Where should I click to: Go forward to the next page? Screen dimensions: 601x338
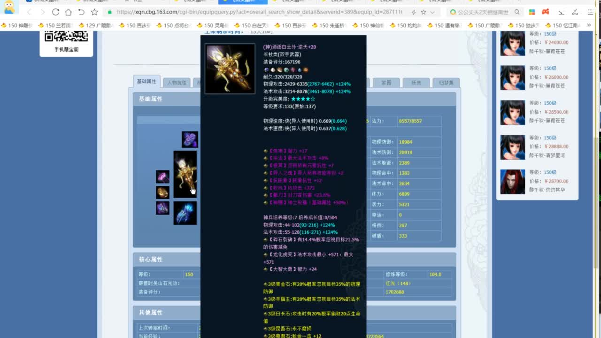(42, 12)
